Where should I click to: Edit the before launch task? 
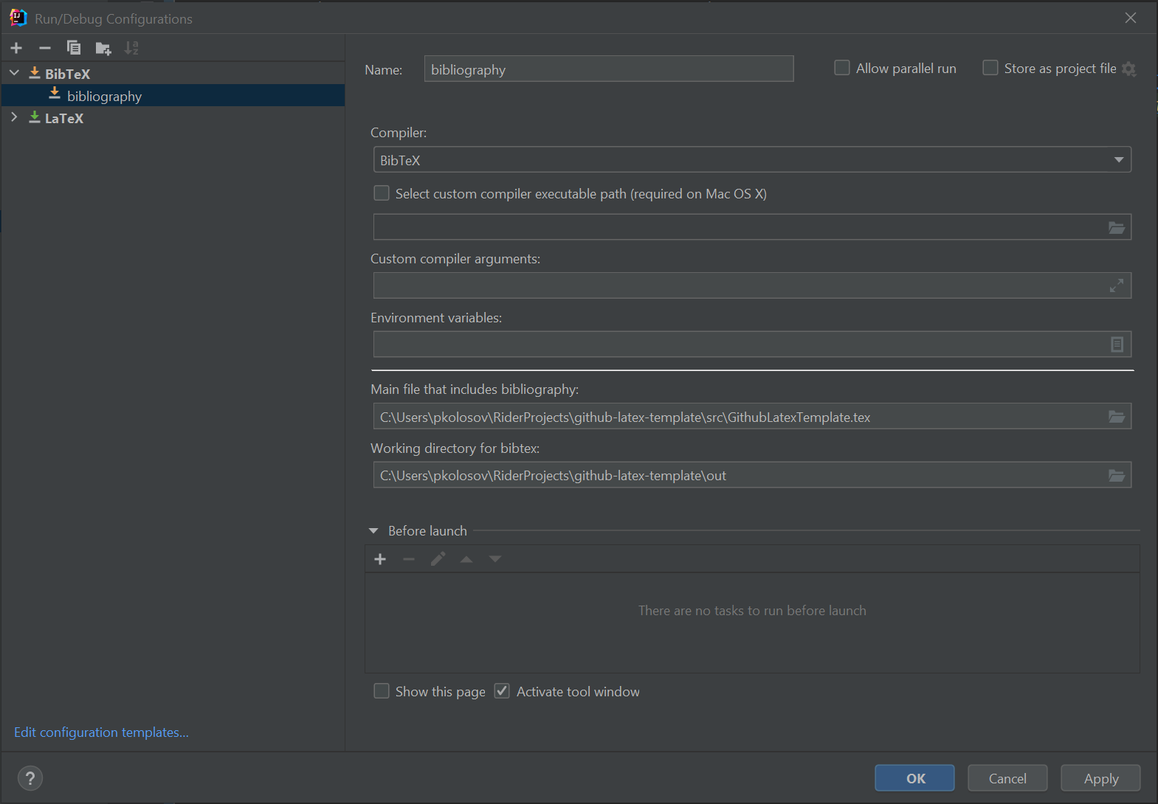(438, 559)
